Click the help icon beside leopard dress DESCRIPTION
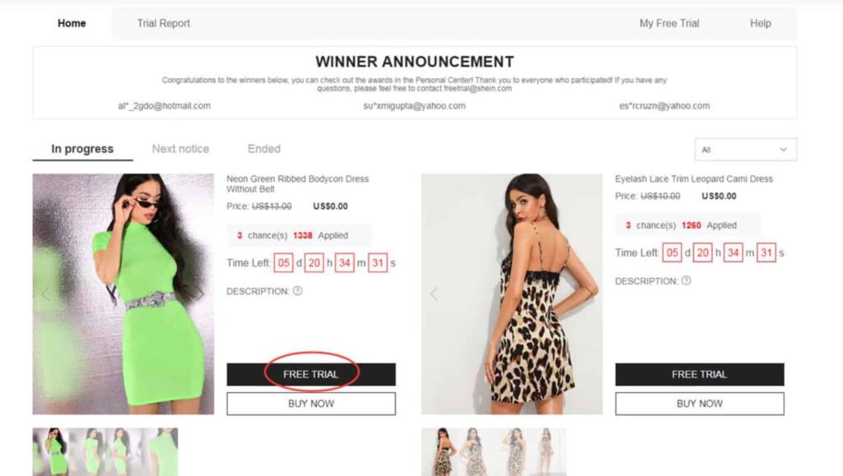The height and width of the screenshot is (476, 843). click(x=686, y=280)
